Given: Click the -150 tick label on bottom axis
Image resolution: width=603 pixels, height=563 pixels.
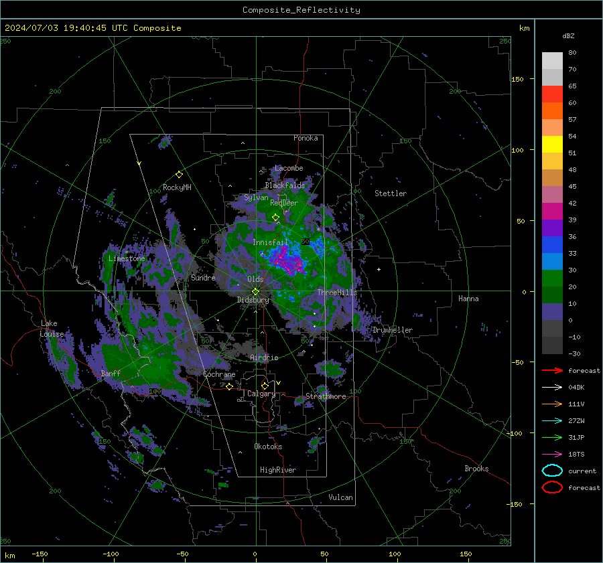Looking at the screenshot, I should tap(40, 554).
